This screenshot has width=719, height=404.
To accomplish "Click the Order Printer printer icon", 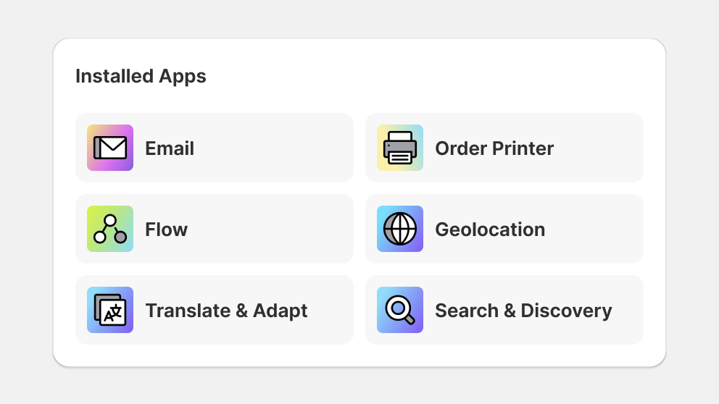I will point(400,148).
